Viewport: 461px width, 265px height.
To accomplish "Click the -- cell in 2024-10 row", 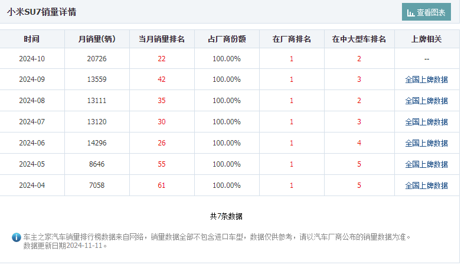I will tap(427, 59).
